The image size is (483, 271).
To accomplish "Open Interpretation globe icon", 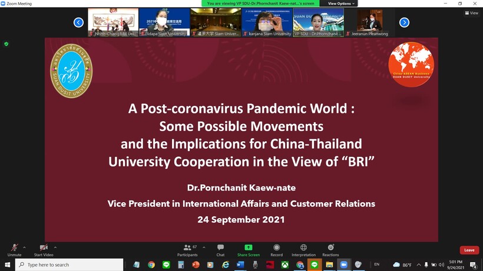I will tap(303, 250).
